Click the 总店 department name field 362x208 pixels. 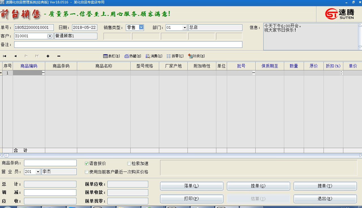click(x=215, y=28)
